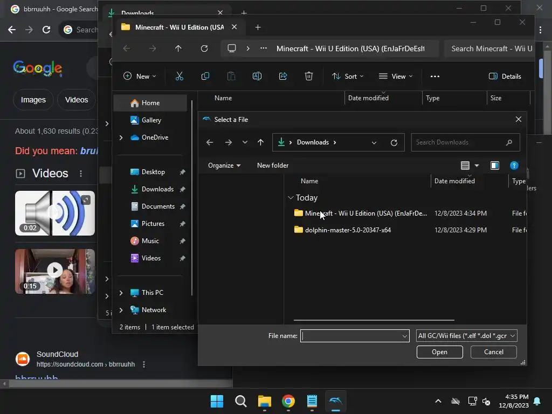This screenshot has height=414, width=552.
Task: Go up one level in Explorer window
Action: pyautogui.click(x=178, y=48)
